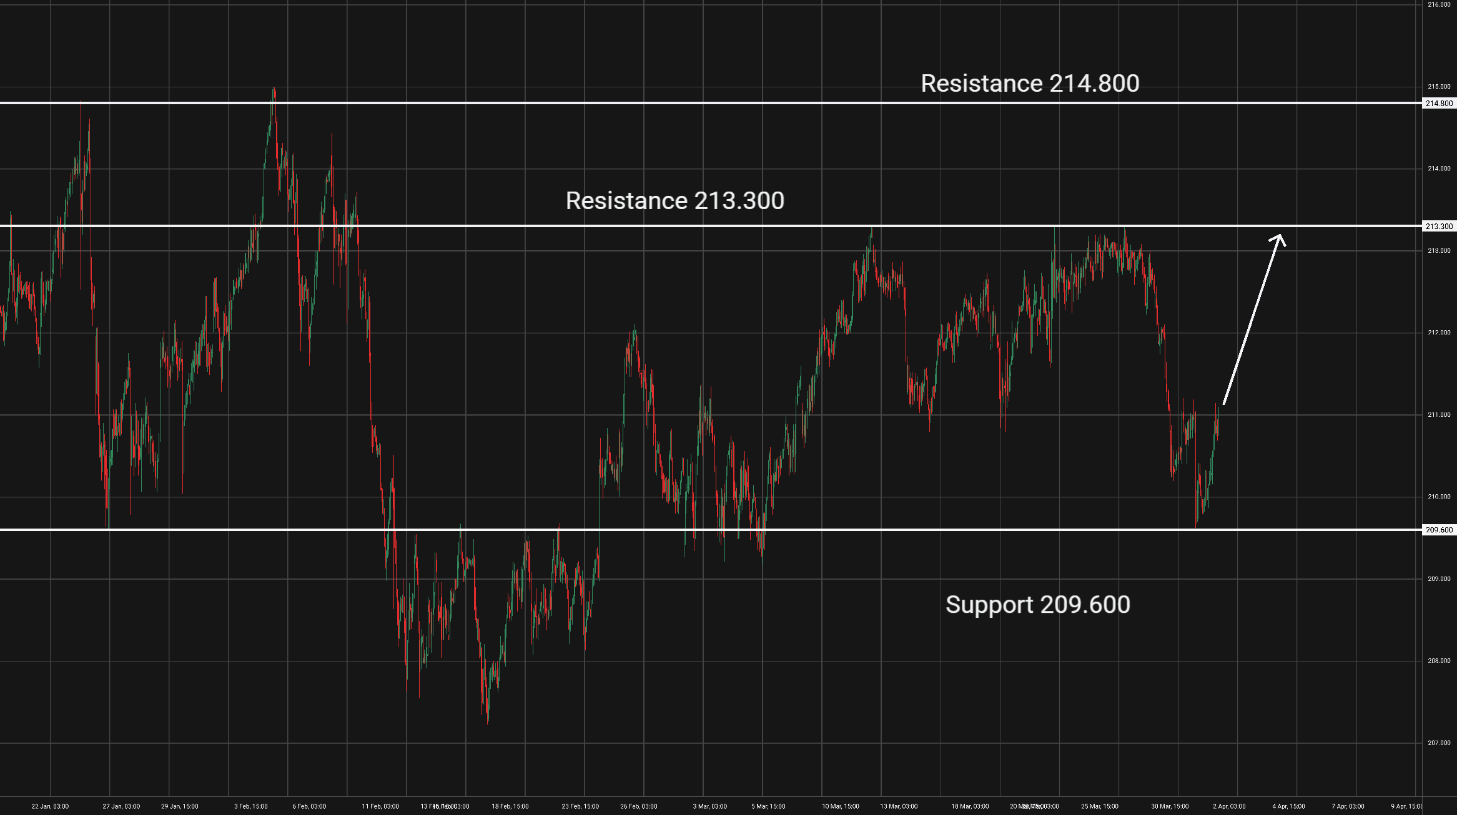
Task: Click the 209.600 price tag on axis
Action: (1439, 530)
